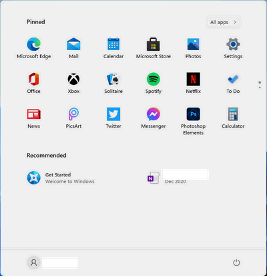Click the "Welcome to Windows" subtitle text
This screenshot has width=267, height=276.
point(70,182)
